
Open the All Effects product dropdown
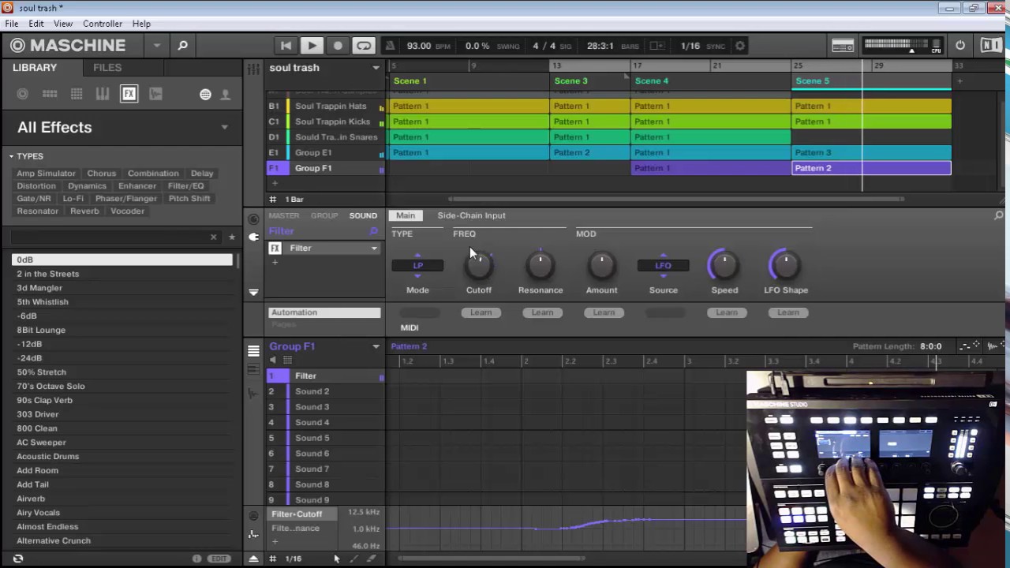point(224,127)
